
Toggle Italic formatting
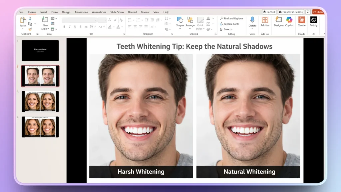click(70, 27)
